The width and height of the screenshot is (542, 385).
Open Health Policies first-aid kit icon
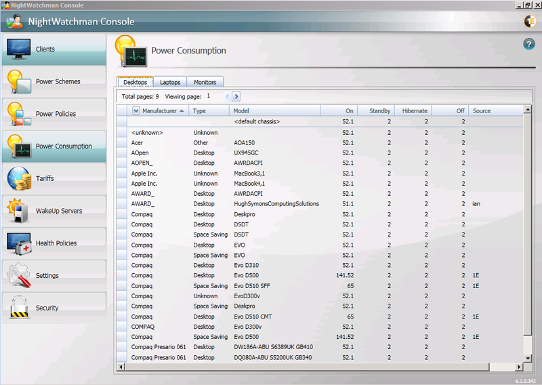point(18,243)
